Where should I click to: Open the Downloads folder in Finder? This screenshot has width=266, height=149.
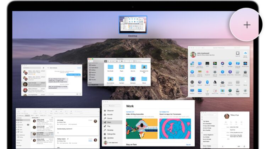pyautogui.click(x=111, y=67)
